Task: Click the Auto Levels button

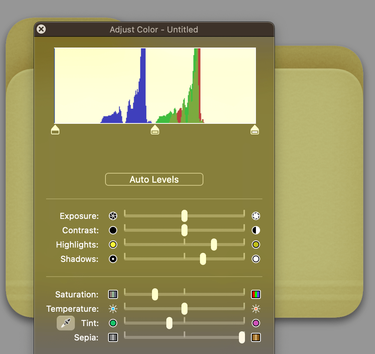Action: (x=154, y=179)
